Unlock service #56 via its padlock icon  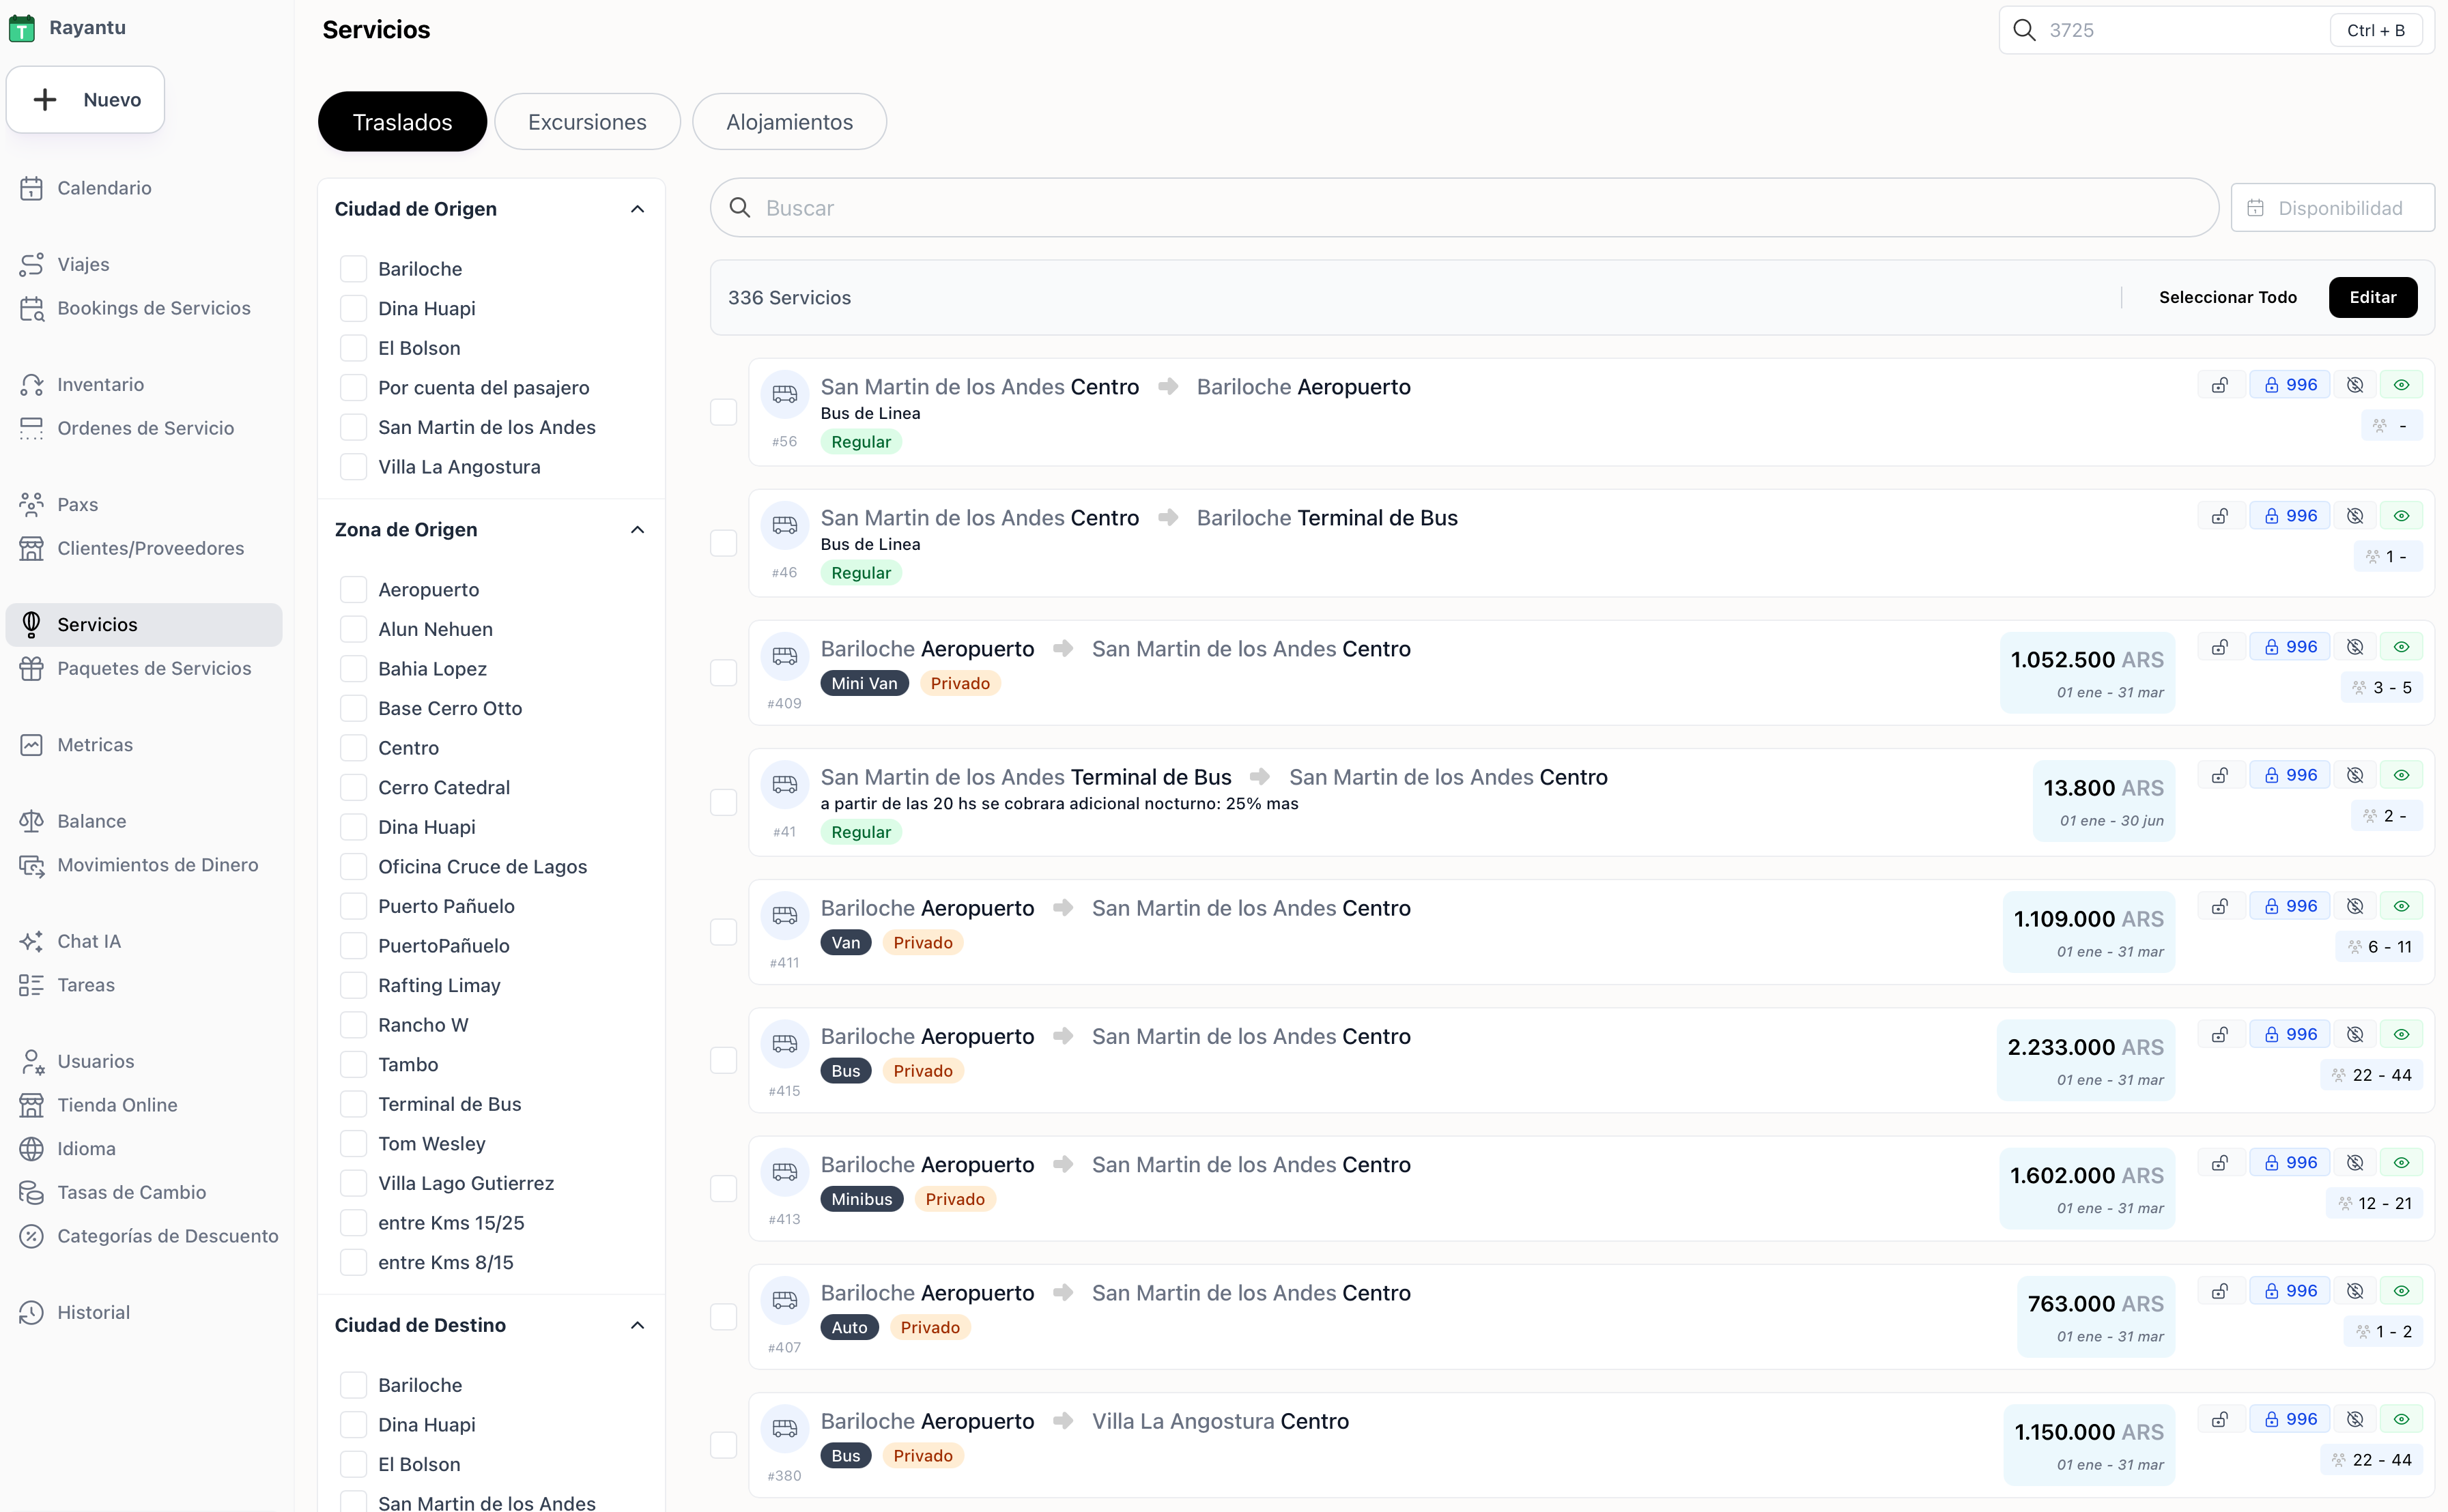(x=2219, y=384)
